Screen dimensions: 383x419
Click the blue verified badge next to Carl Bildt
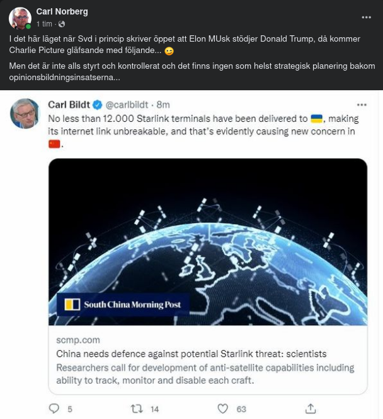click(98, 105)
